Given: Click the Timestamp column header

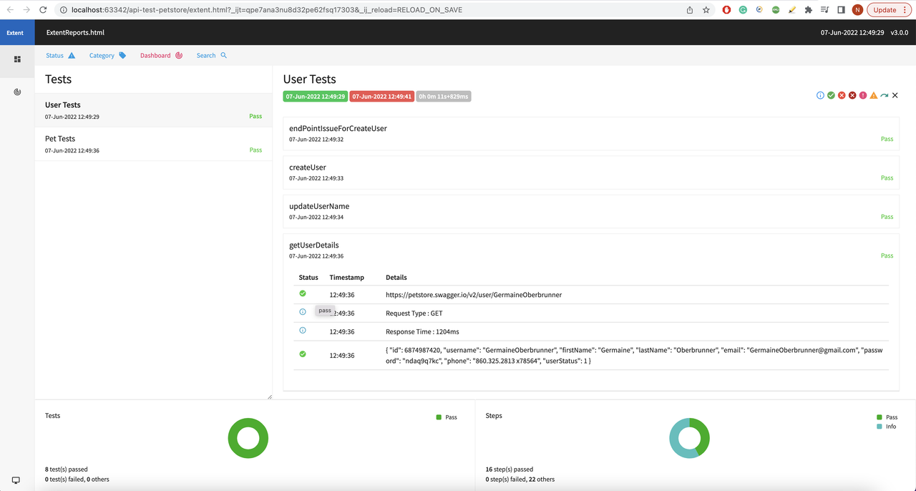Looking at the screenshot, I should click(x=346, y=278).
